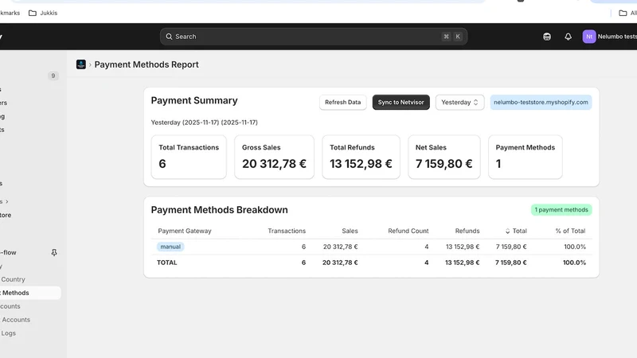Click Refunds column header

467,231
